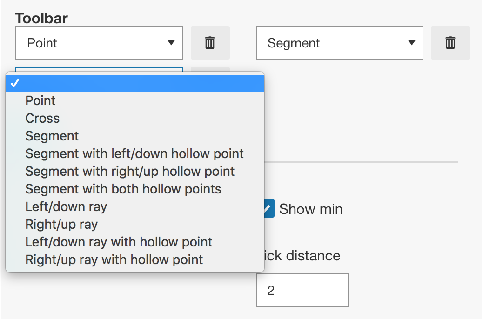Open the Segment toolbar dropdown
483x319 pixels.
(x=339, y=43)
